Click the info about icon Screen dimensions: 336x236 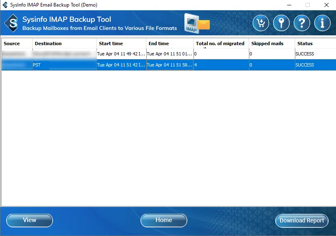tap(322, 23)
